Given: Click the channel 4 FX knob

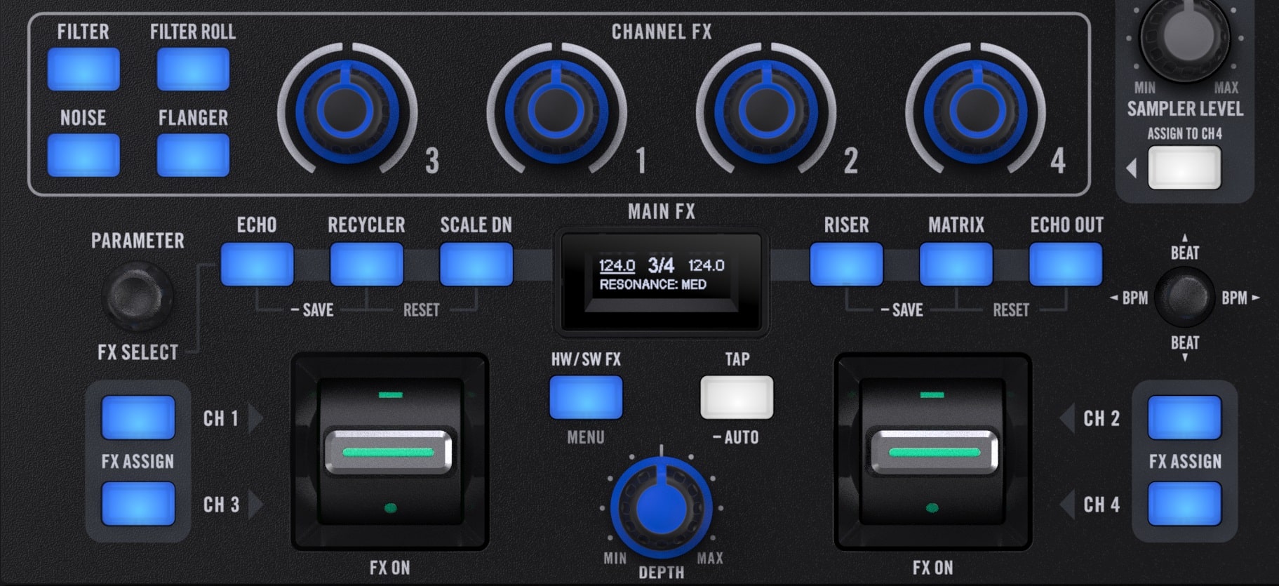Looking at the screenshot, I should pos(975,110).
